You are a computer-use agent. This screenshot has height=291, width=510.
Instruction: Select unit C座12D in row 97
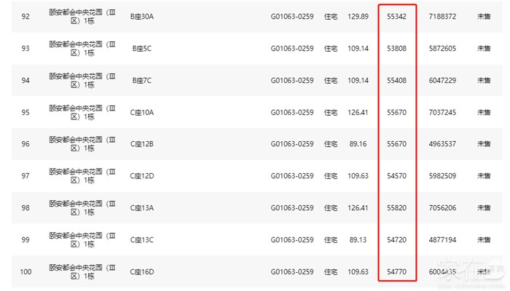click(142, 176)
